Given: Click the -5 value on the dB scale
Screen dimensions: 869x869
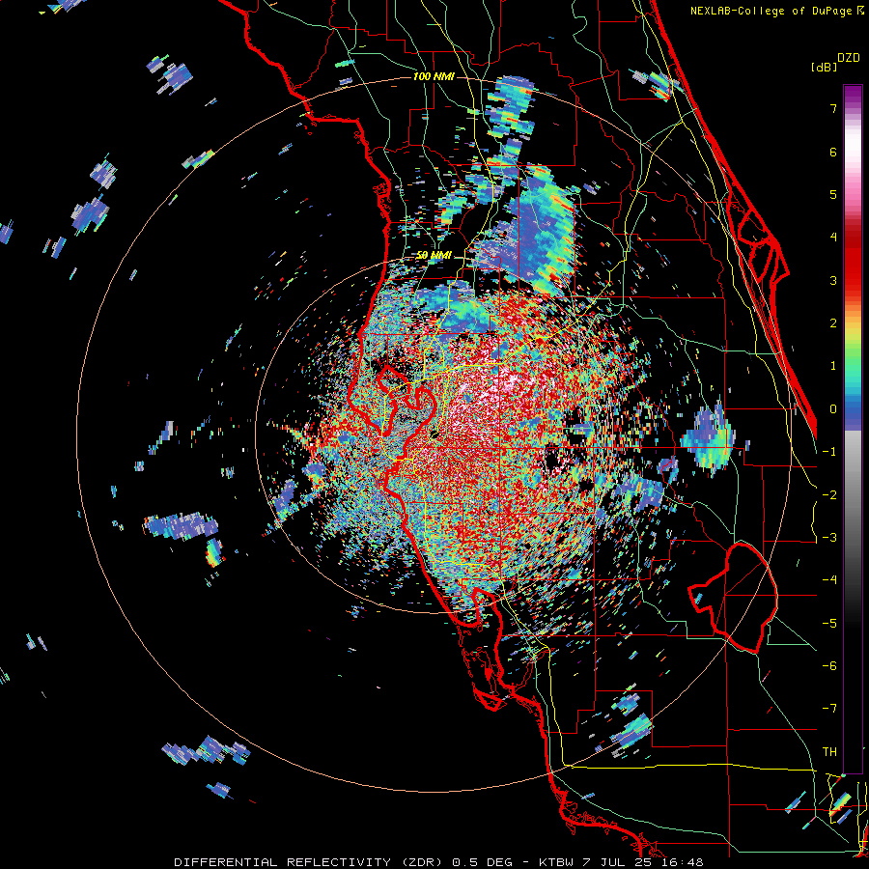Looking at the screenshot, I should click(x=829, y=624).
